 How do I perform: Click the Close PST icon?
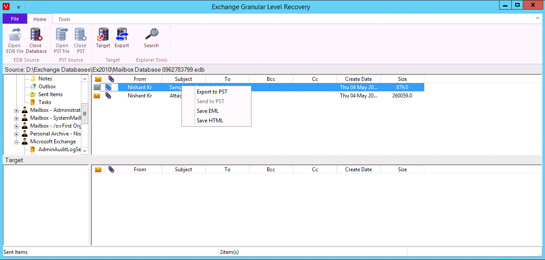(x=80, y=35)
